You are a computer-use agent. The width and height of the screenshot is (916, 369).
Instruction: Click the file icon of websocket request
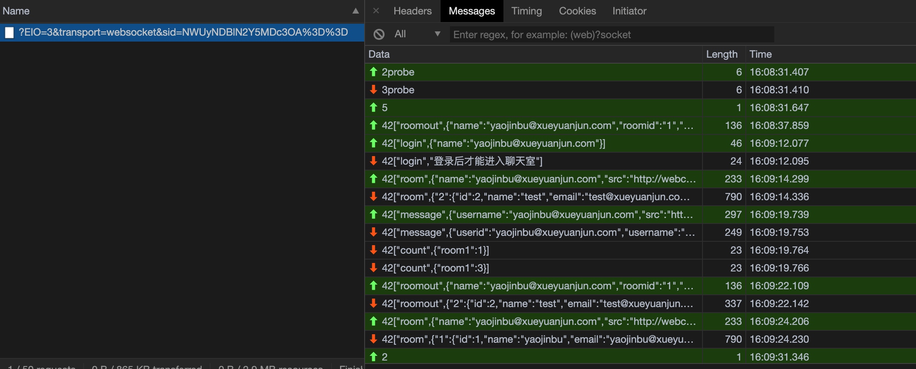[9, 33]
